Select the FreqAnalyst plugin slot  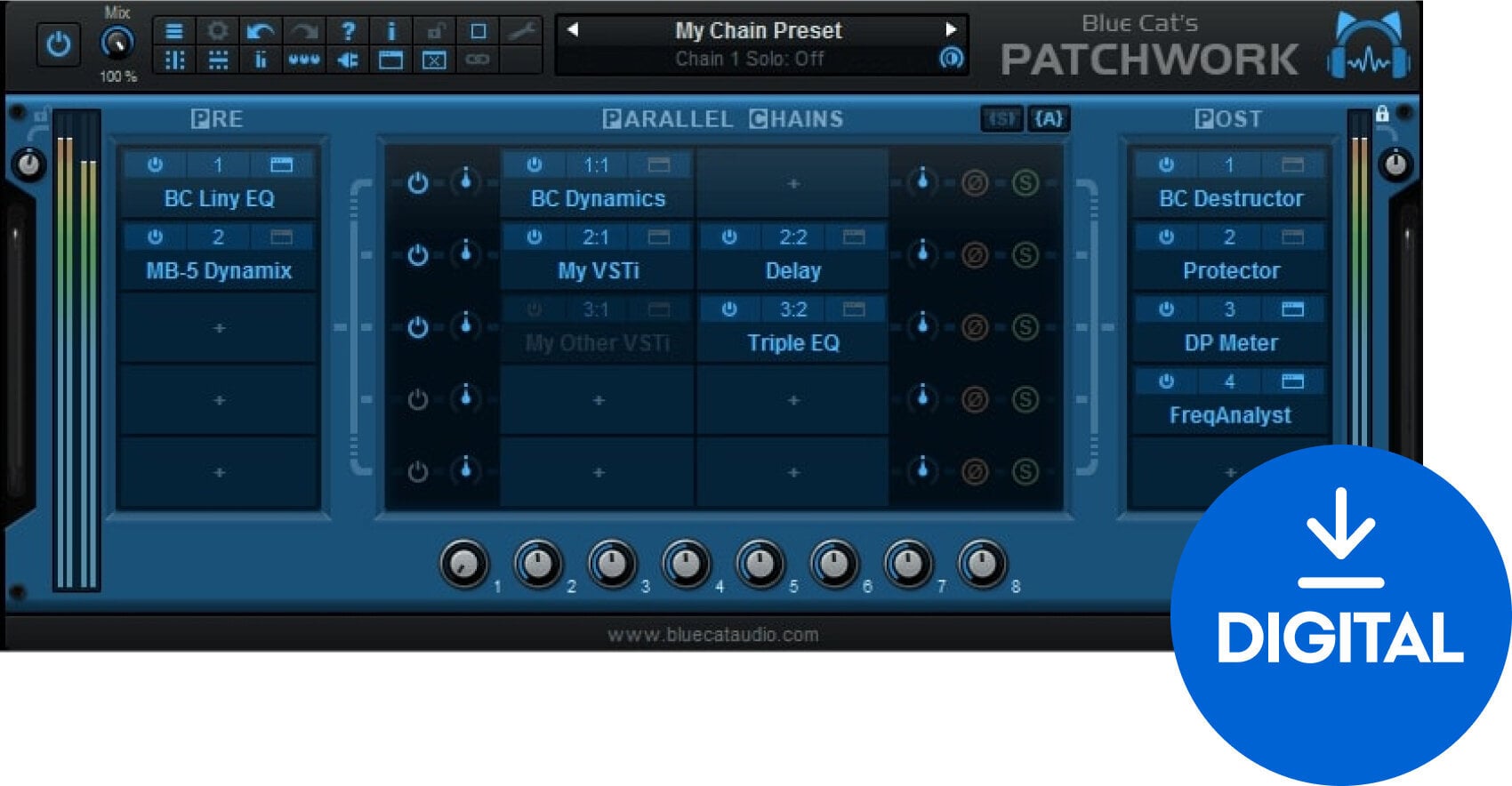tap(1231, 415)
